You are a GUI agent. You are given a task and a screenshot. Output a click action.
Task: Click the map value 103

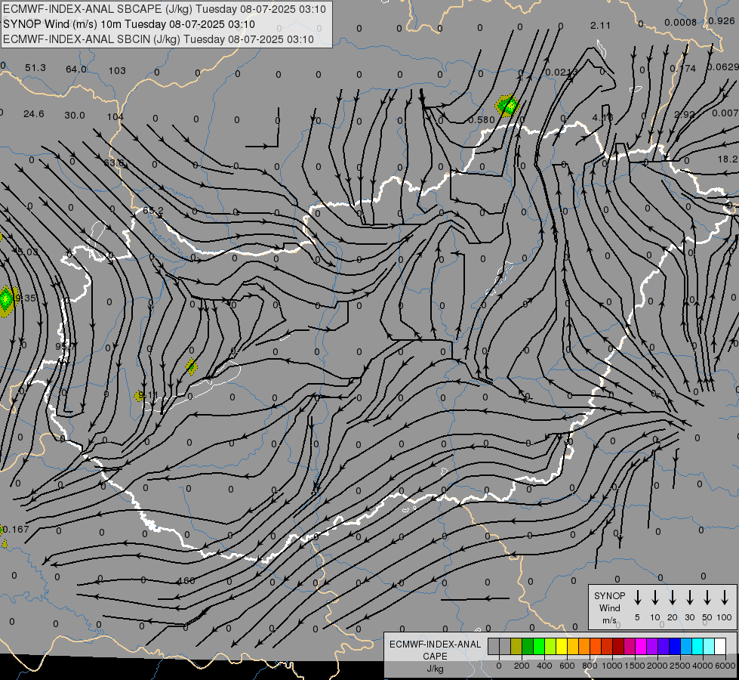click(117, 71)
